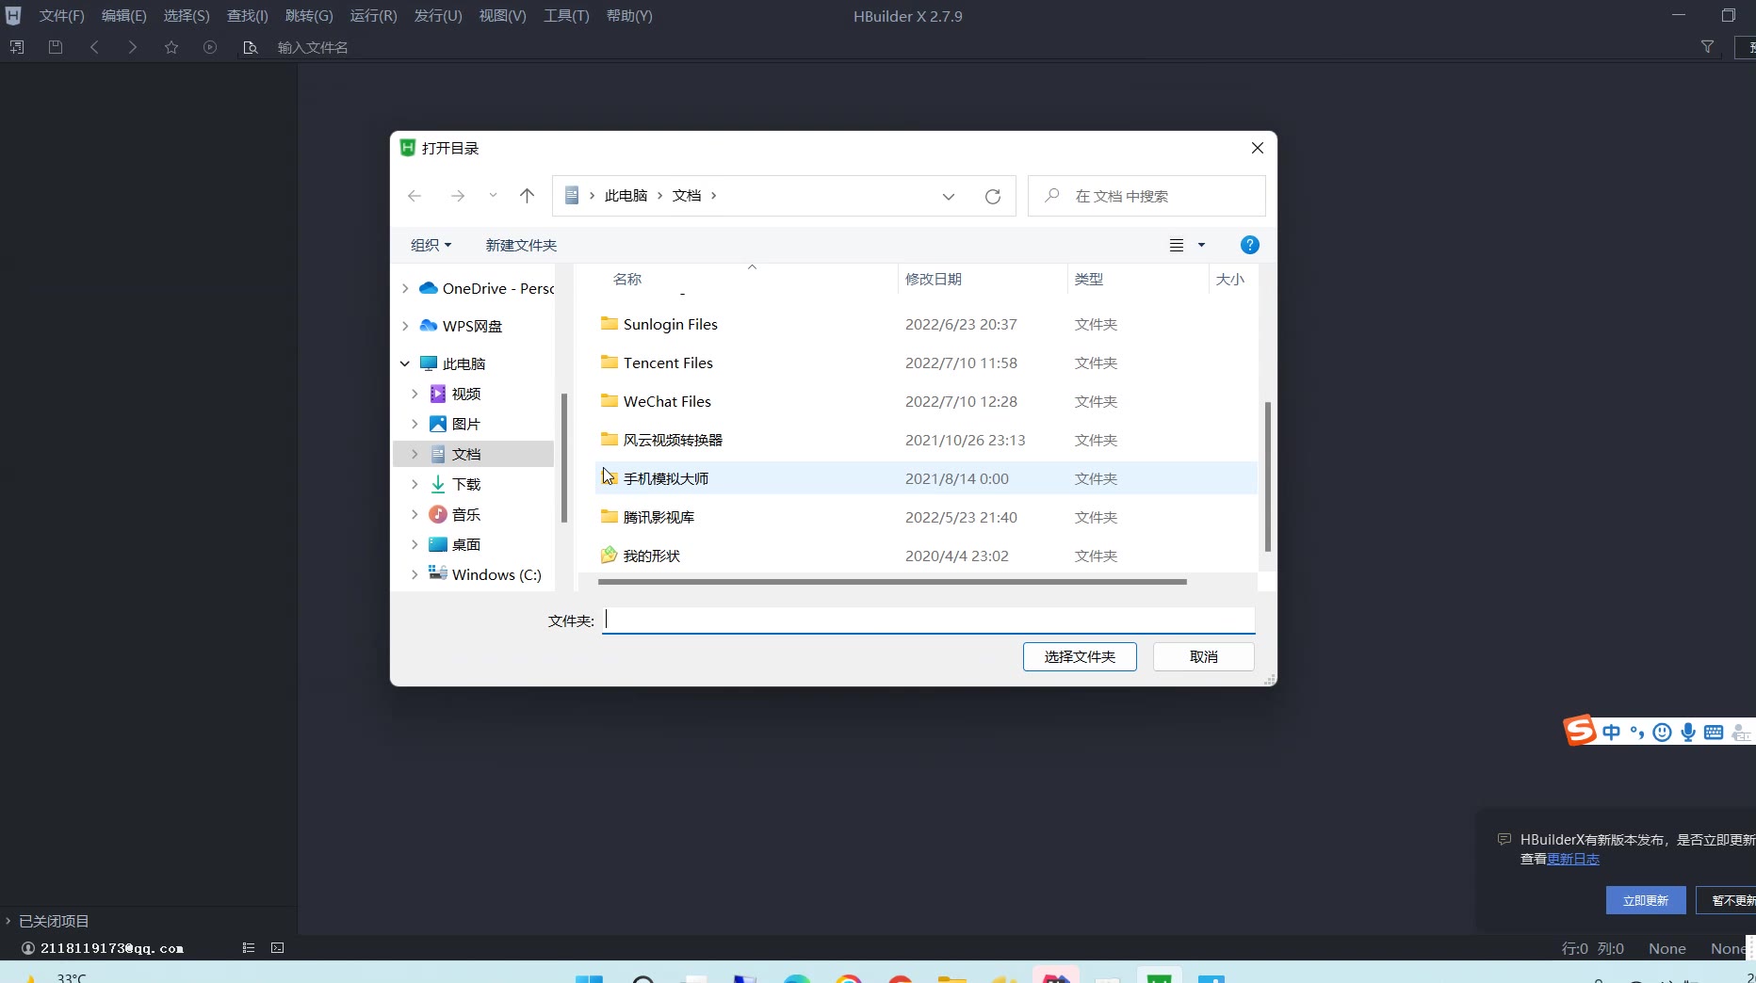This screenshot has width=1756, height=983.
Task: Click the navigation tree vertical scrollbar
Action: click(564, 458)
